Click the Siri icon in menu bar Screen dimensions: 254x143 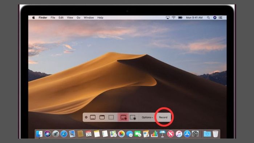(x=215, y=17)
